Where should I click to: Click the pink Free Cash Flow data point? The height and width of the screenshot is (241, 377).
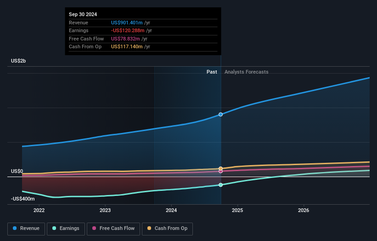220,172
